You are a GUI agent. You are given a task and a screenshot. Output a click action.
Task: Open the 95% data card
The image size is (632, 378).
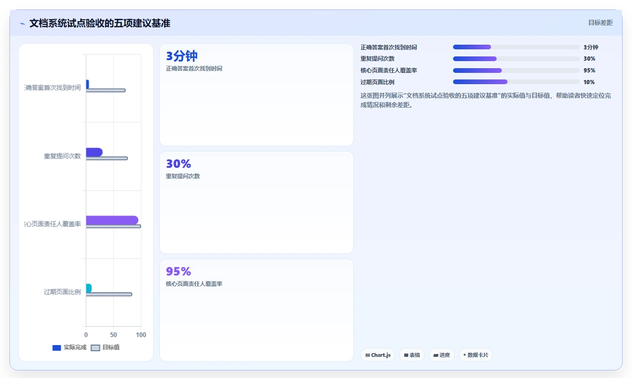click(257, 310)
